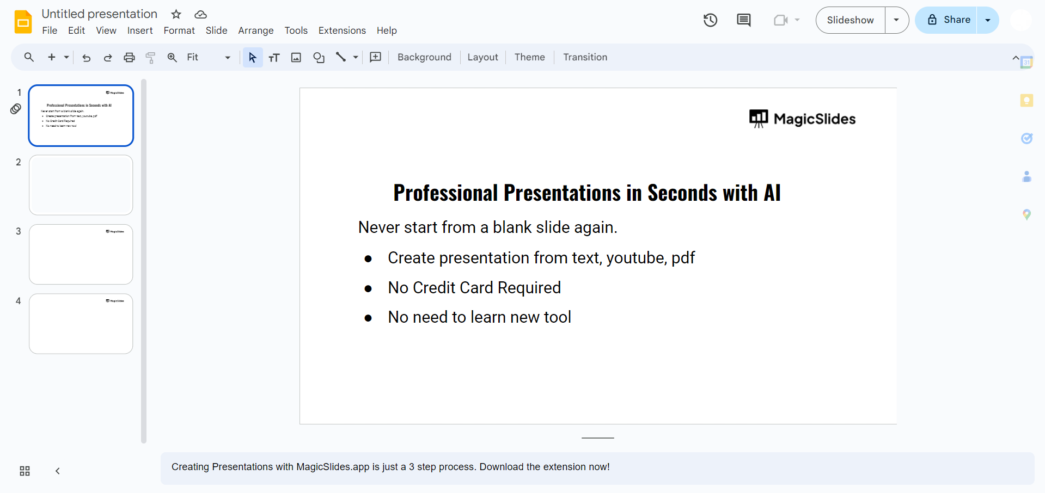Star the Untitled presentation
Screen dimensions: 1045x493
(176, 14)
